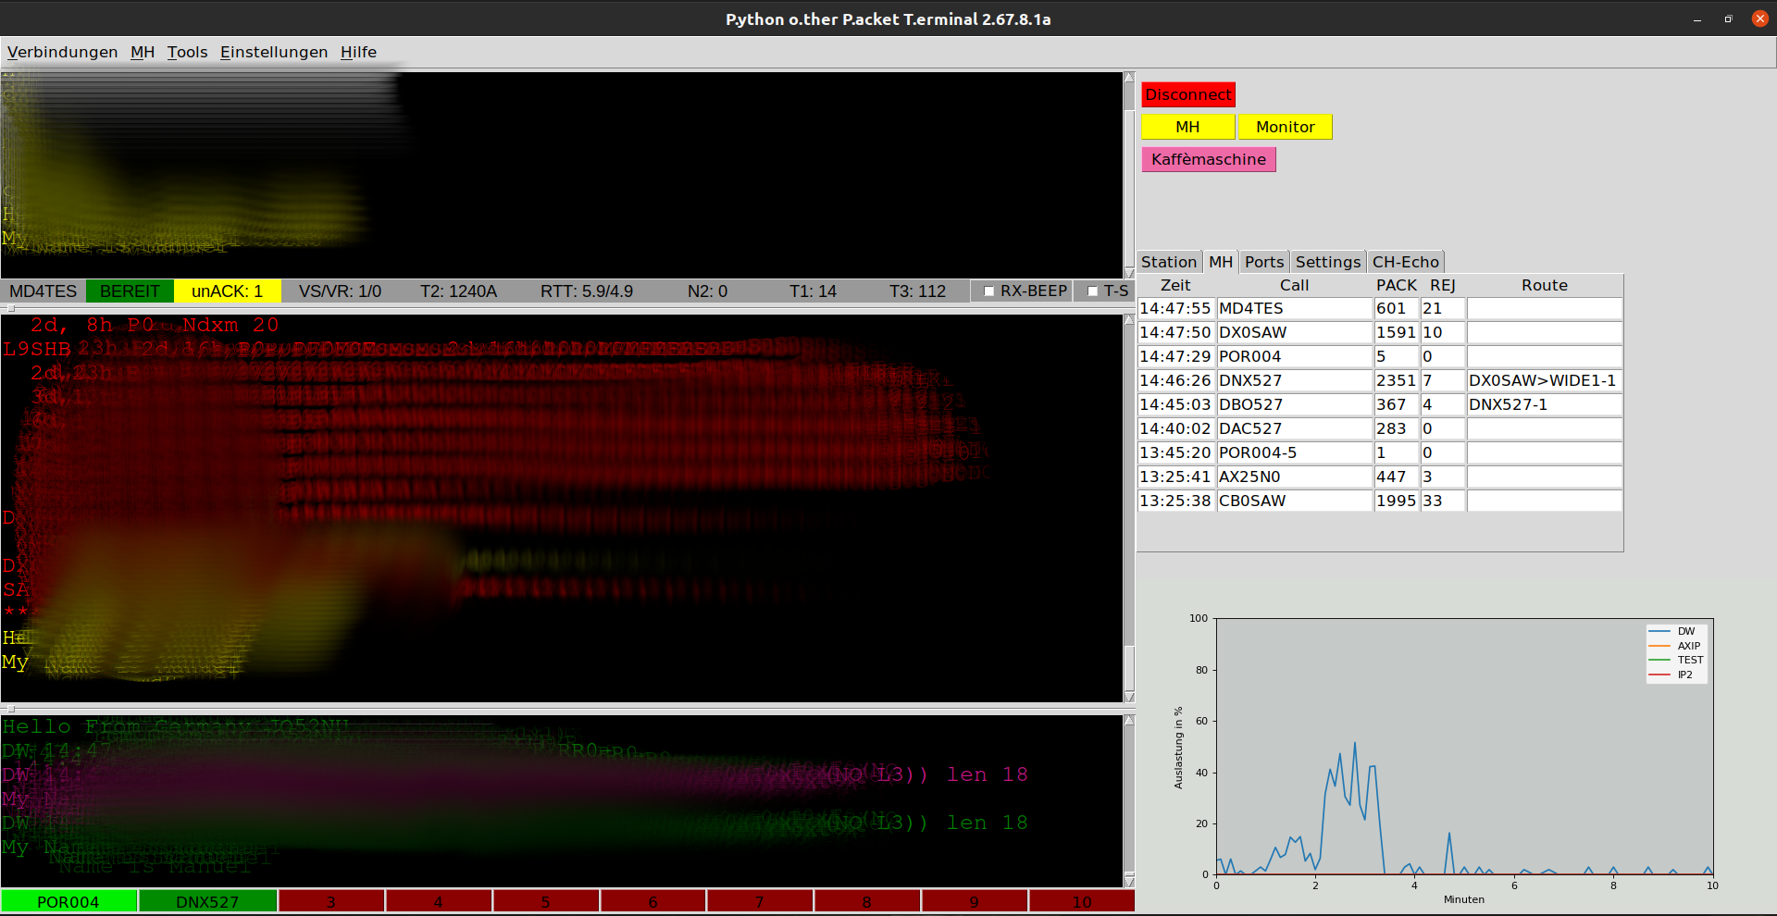1777x916 pixels.
Task: Click the Zeit column header
Action: tap(1175, 285)
